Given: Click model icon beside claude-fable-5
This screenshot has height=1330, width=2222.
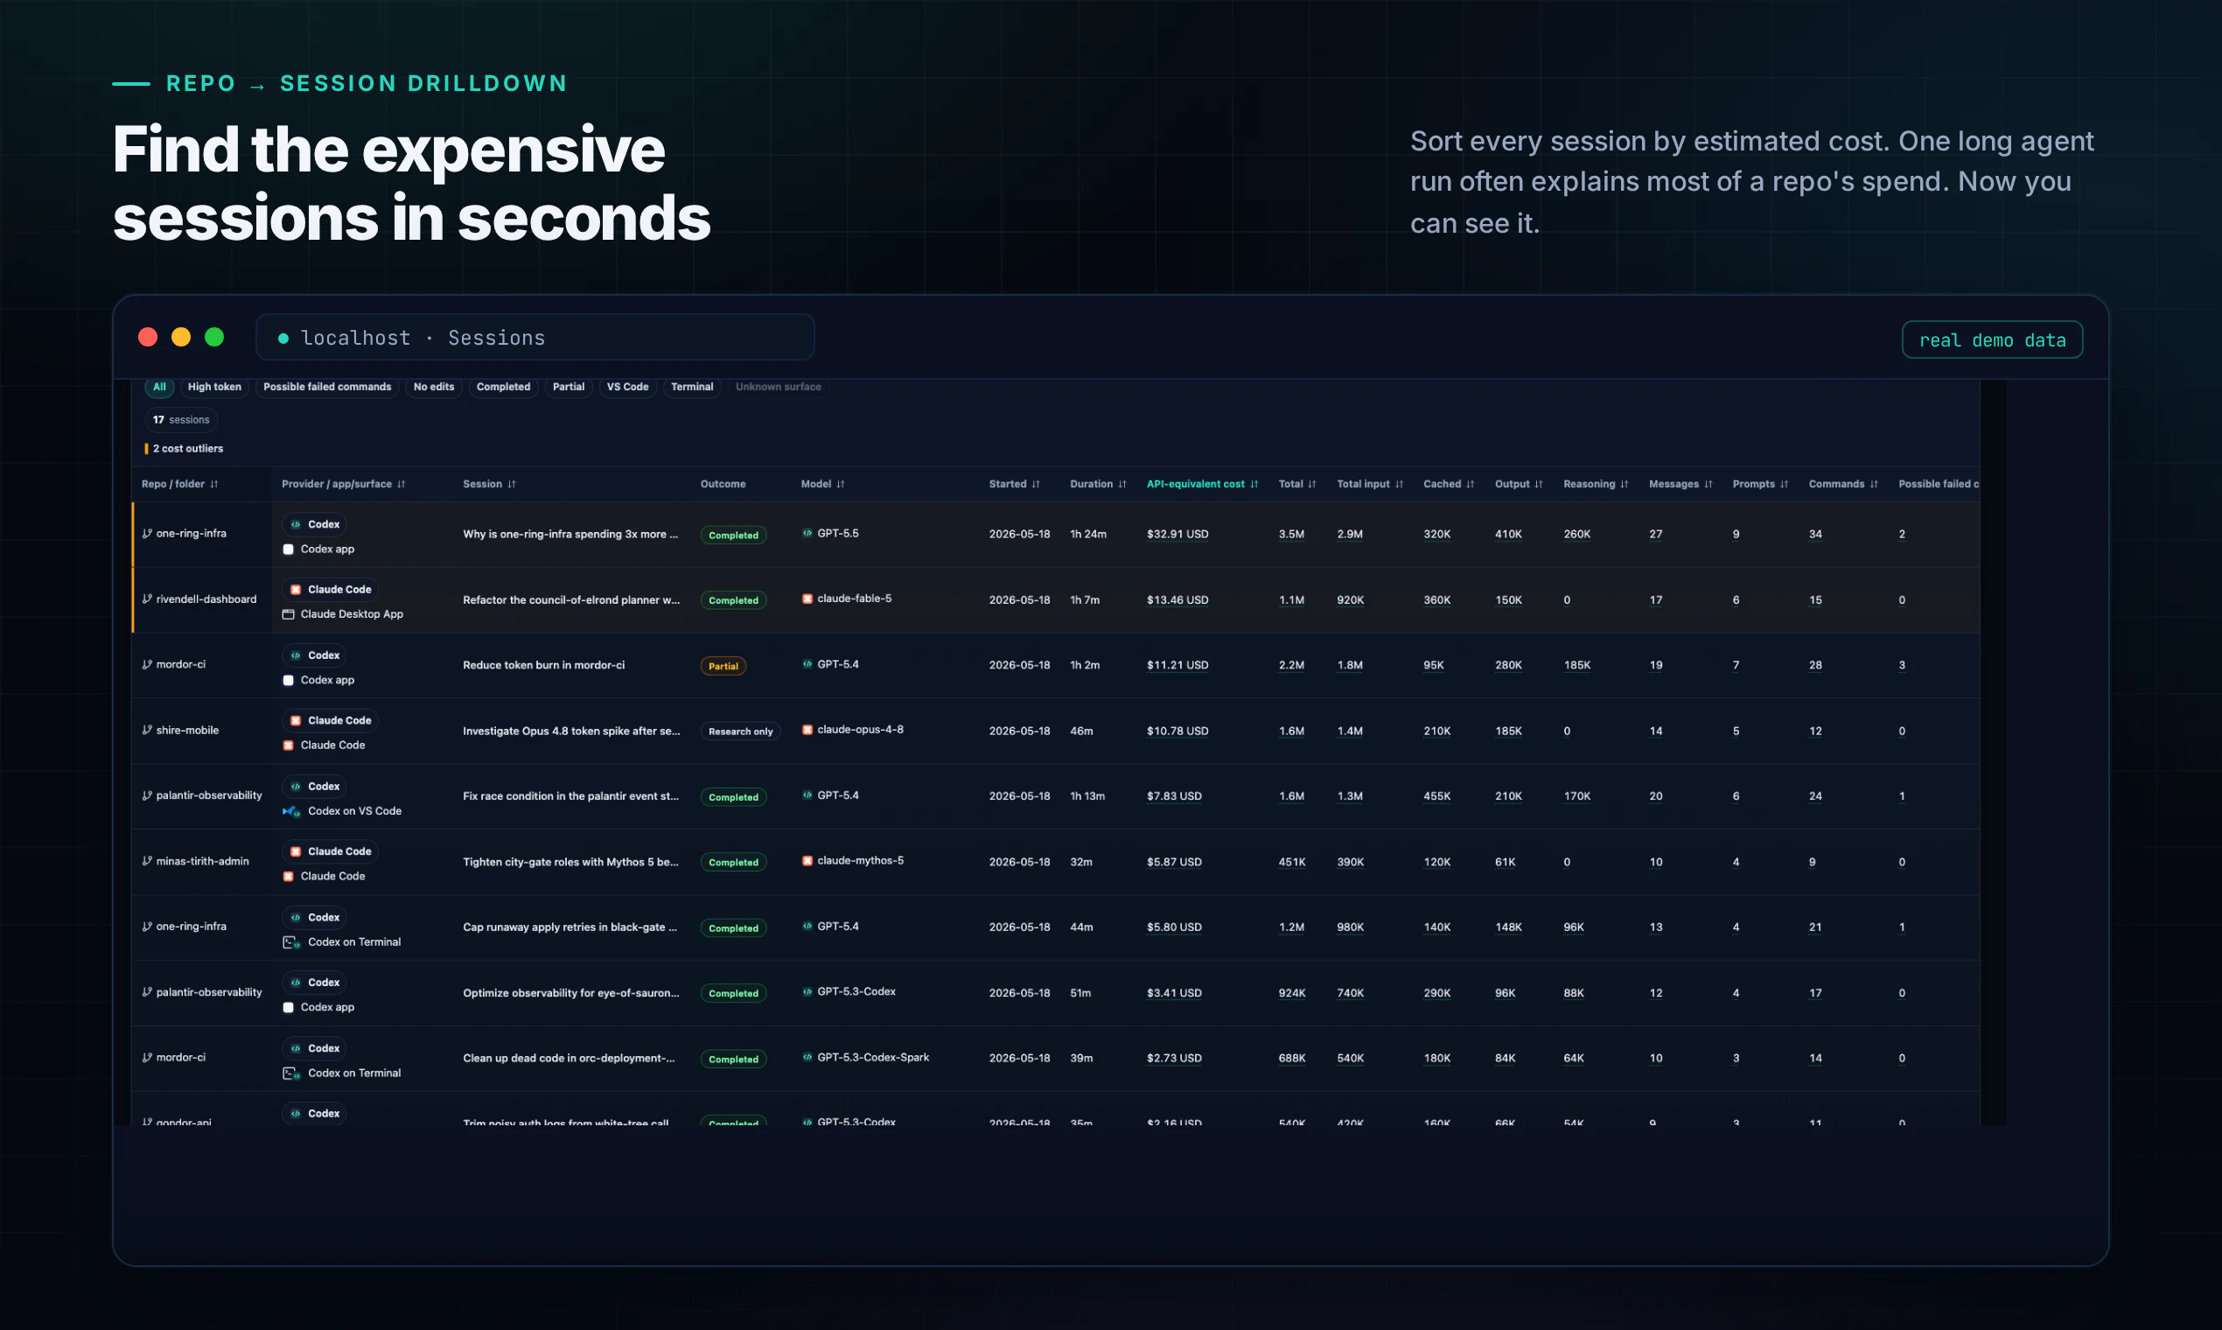Looking at the screenshot, I should [x=807, y=598].
